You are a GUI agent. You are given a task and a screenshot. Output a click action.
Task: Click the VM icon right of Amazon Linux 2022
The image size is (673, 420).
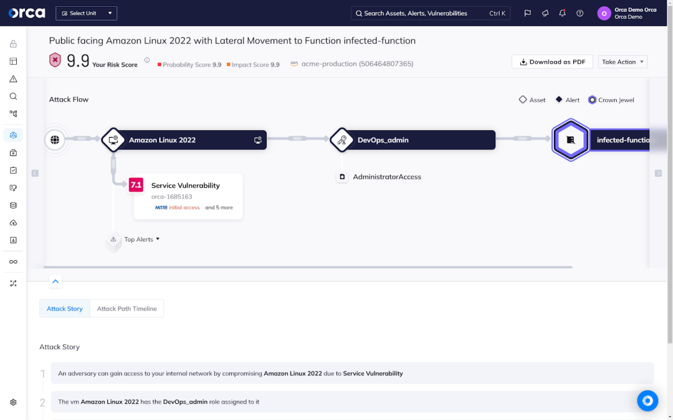coord(257,140)
